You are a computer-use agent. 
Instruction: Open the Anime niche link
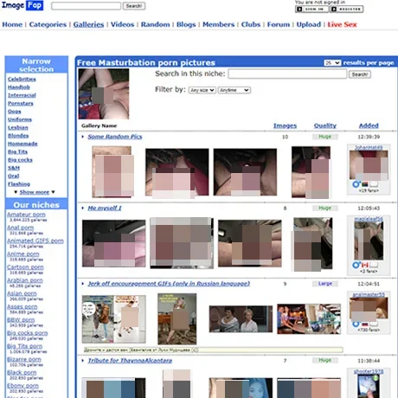(23, 254)
